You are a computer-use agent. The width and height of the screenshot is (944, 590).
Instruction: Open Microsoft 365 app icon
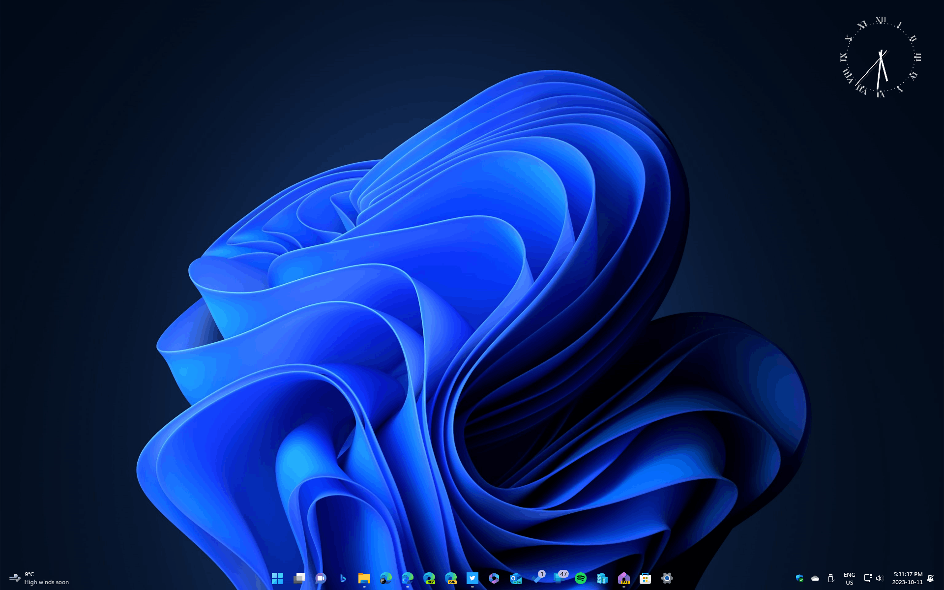[494, 578]
